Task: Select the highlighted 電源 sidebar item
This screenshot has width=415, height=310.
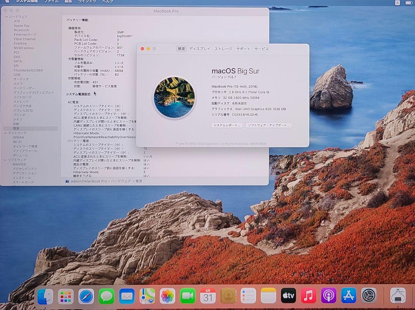Action: point(30,128)
